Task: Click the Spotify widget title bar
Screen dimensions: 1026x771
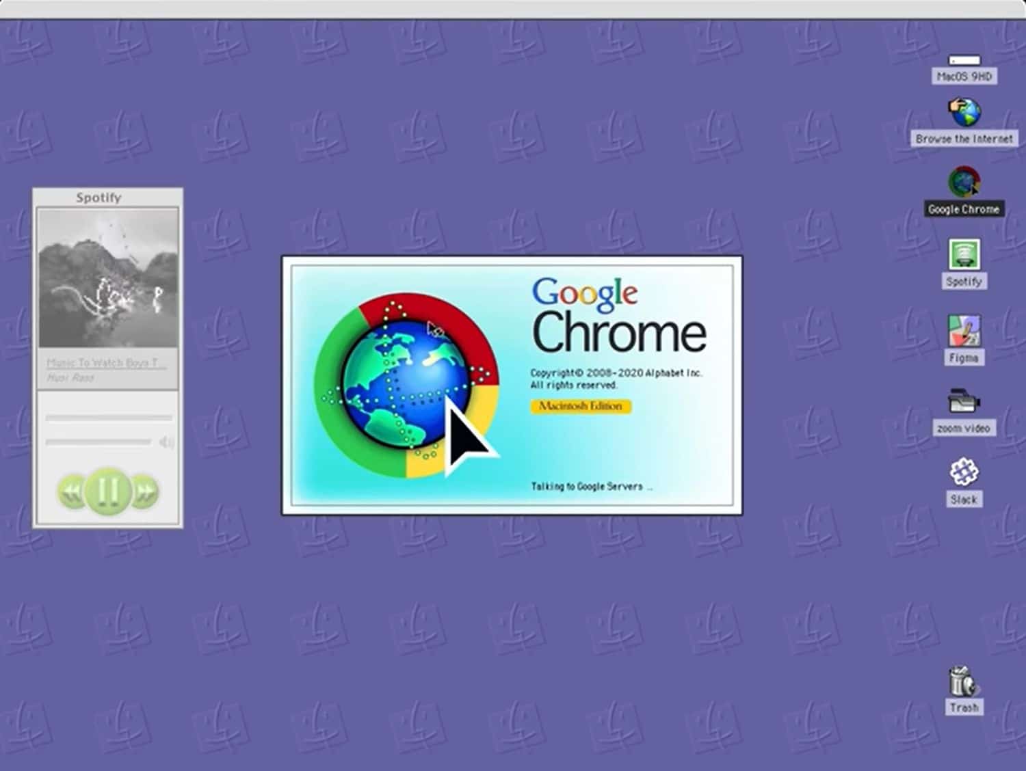Action: click(x=98, y=198)
